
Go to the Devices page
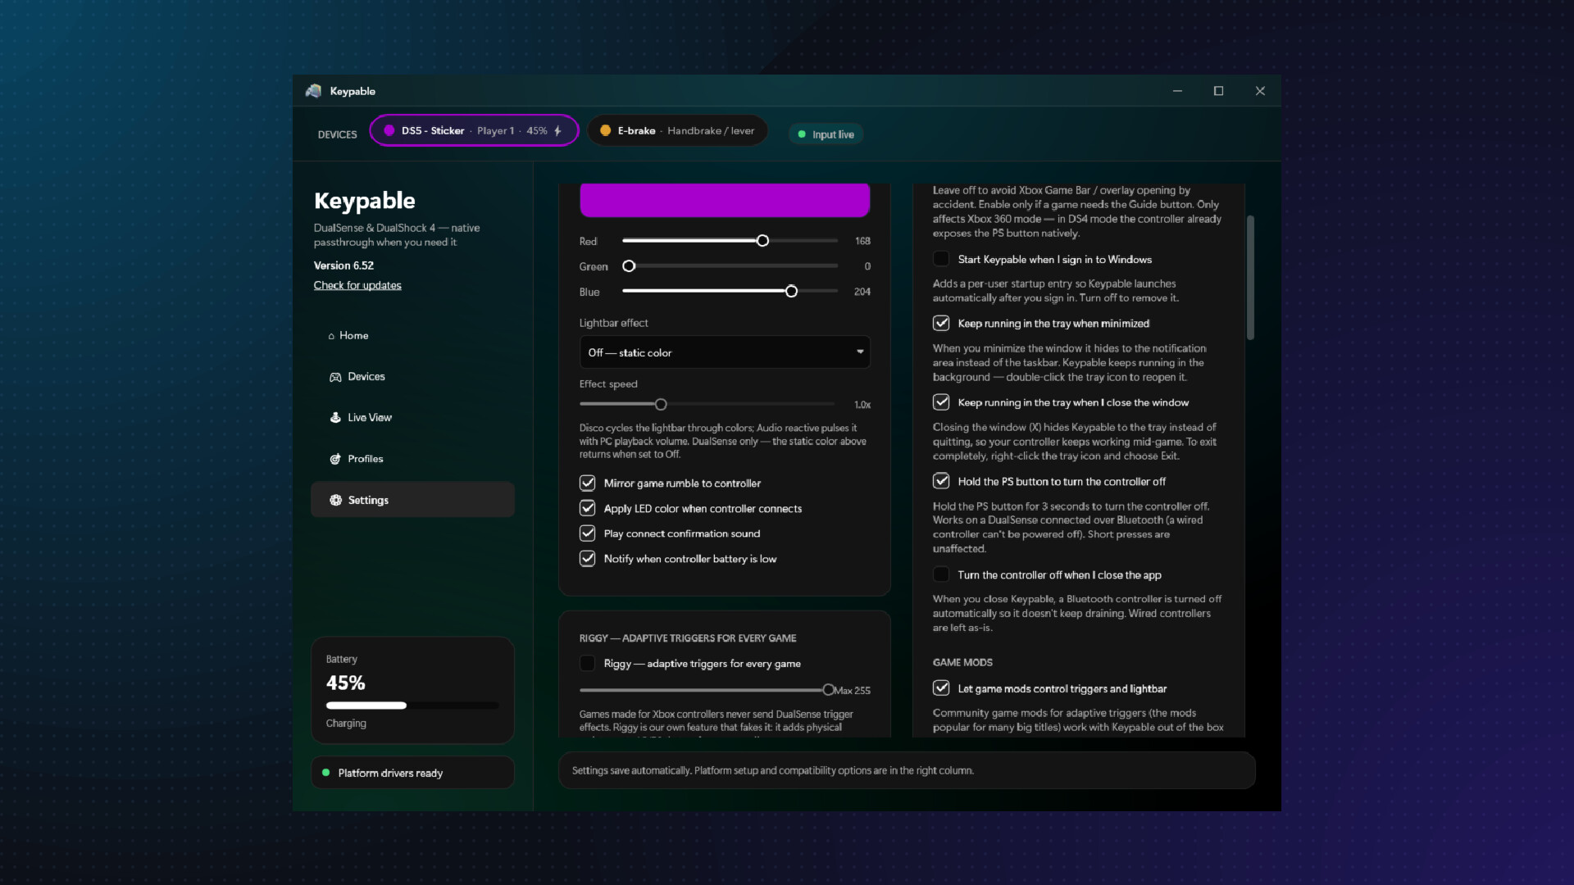click(412, 377)
